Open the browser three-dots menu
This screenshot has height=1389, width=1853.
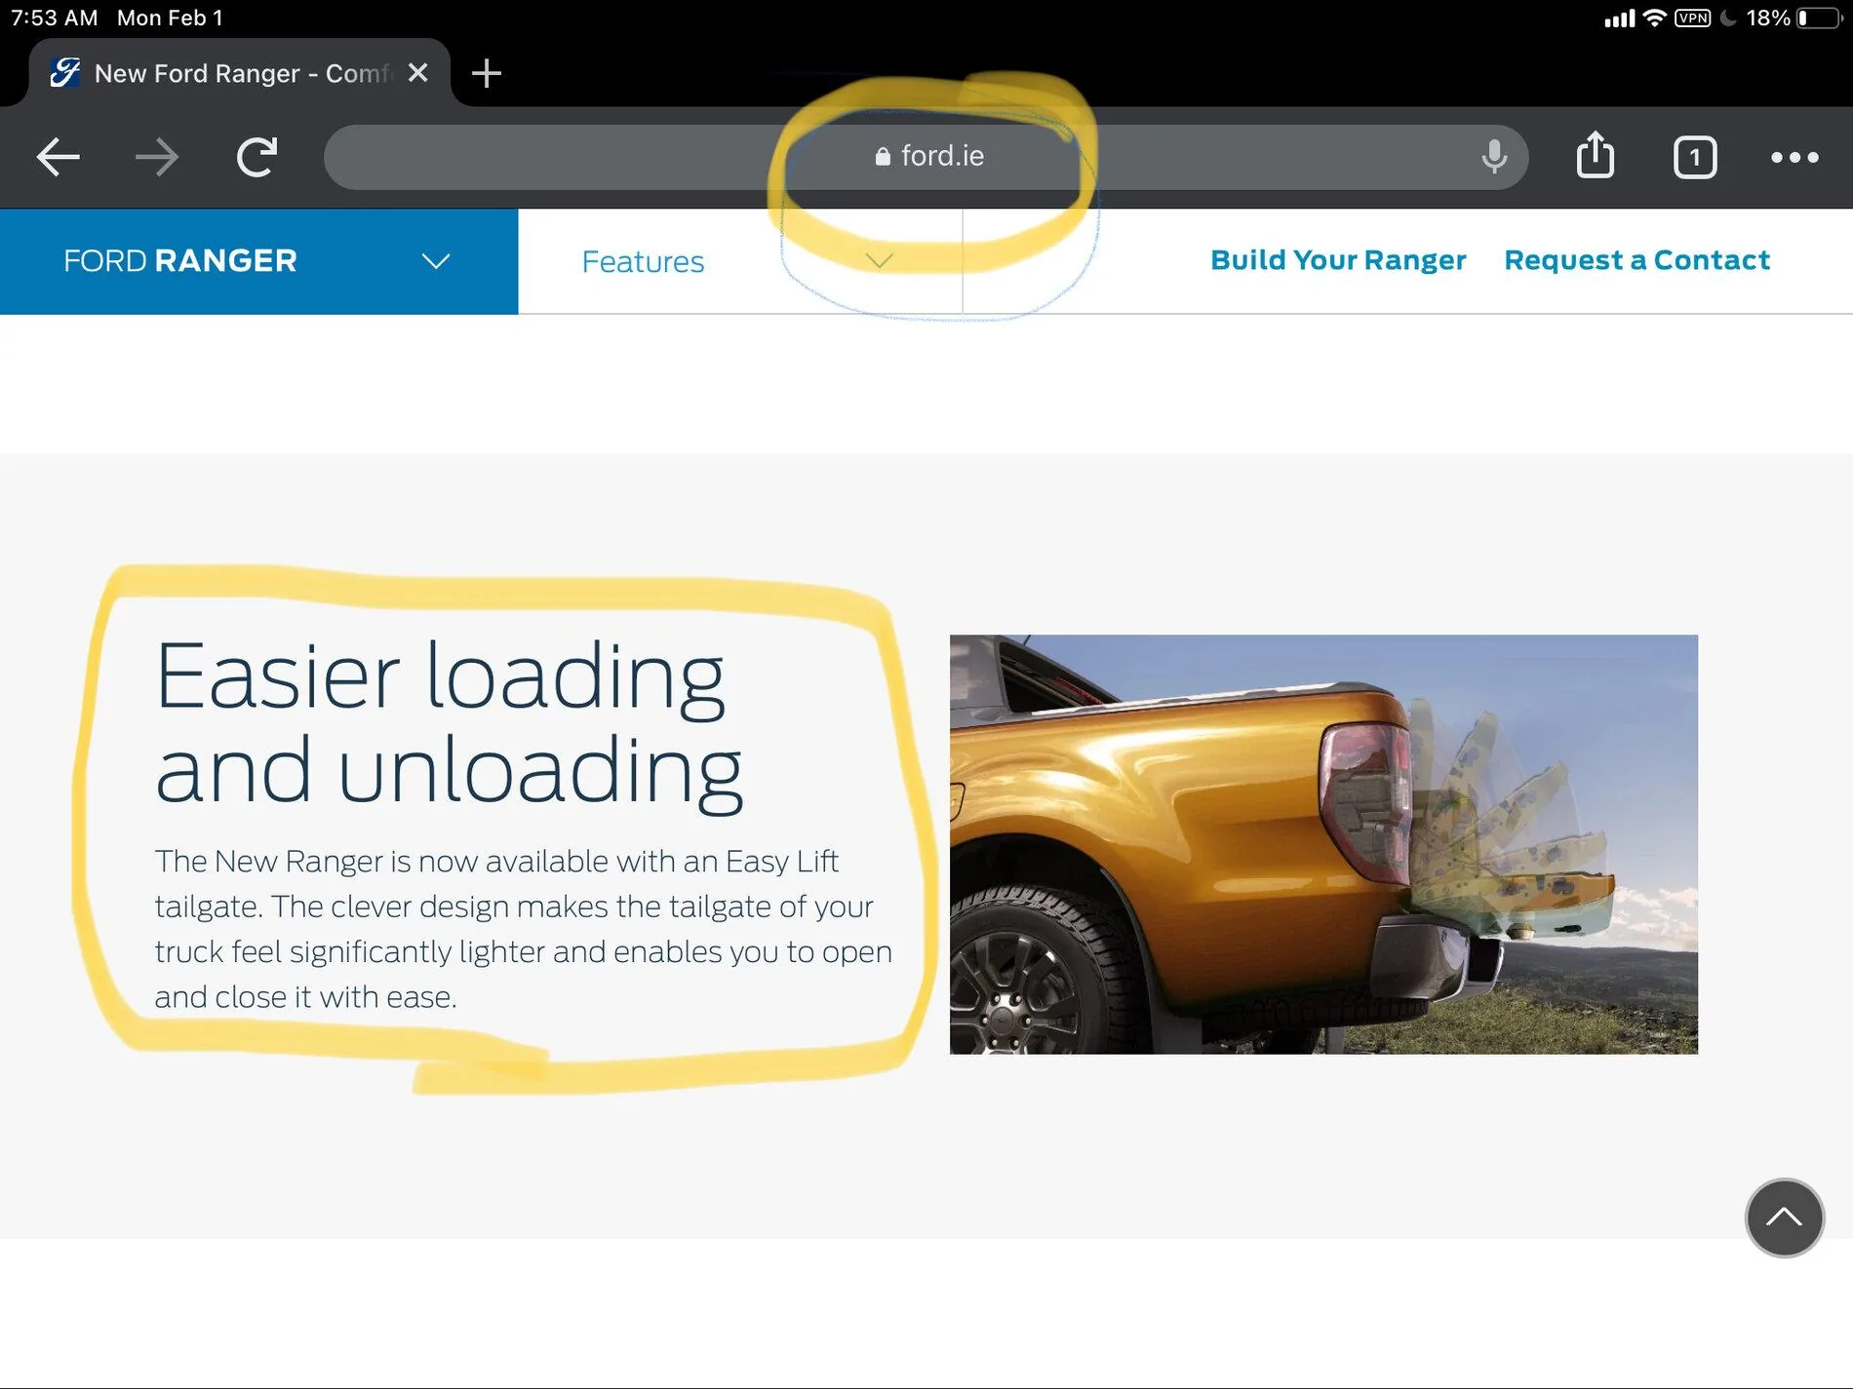click(x=1794, y=157)
